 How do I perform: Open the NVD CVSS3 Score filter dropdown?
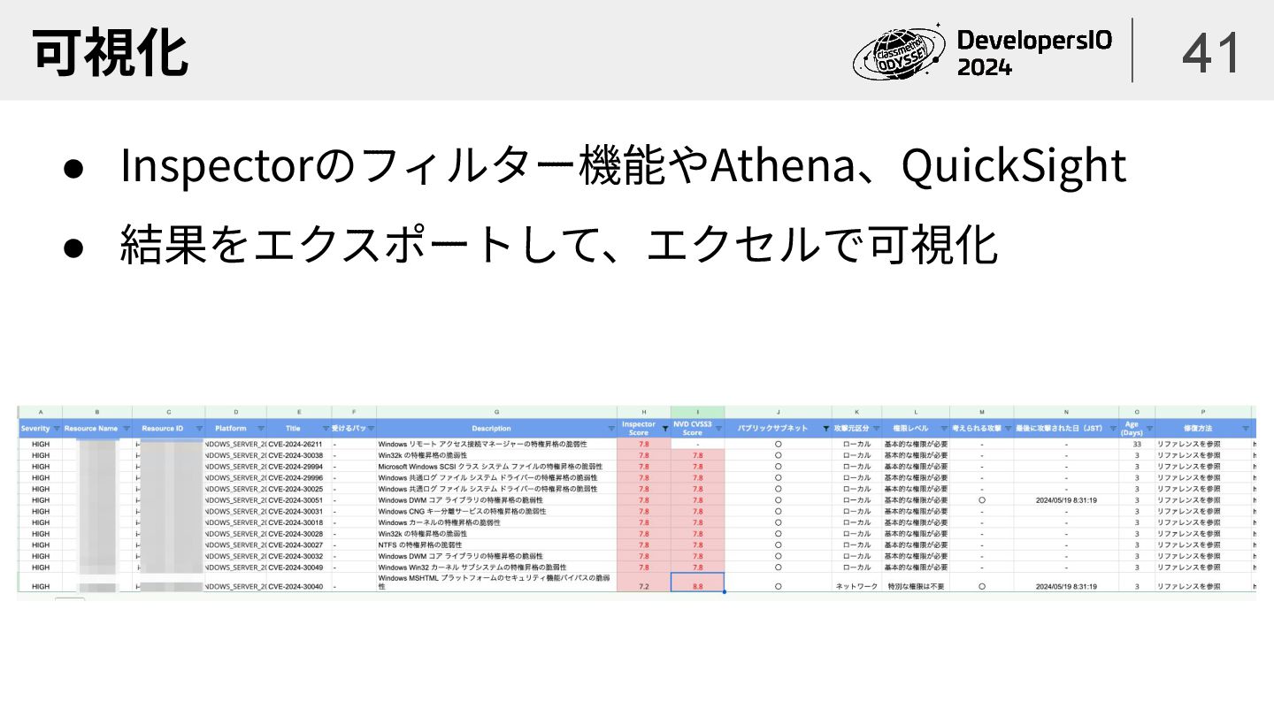(718, 429)
